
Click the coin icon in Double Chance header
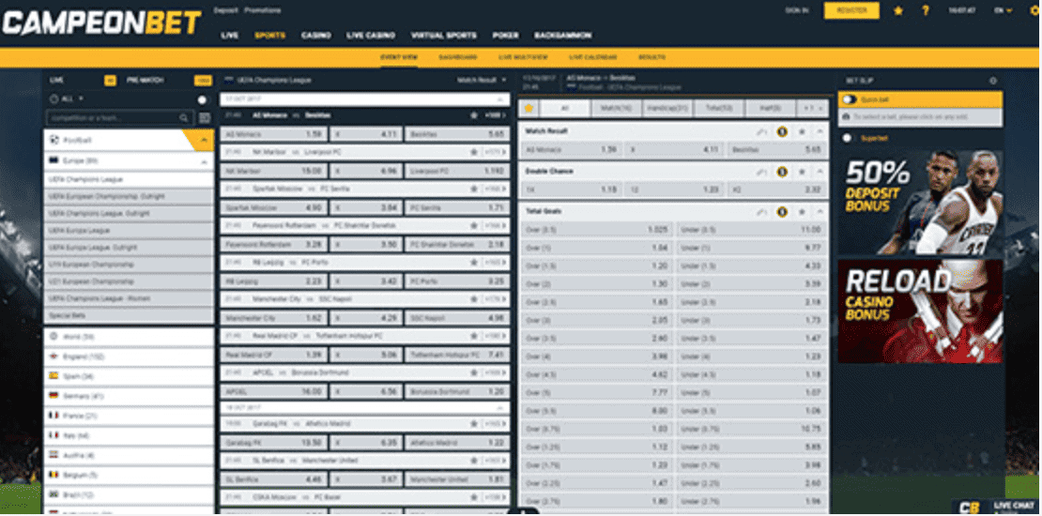[x=782, y=172]
